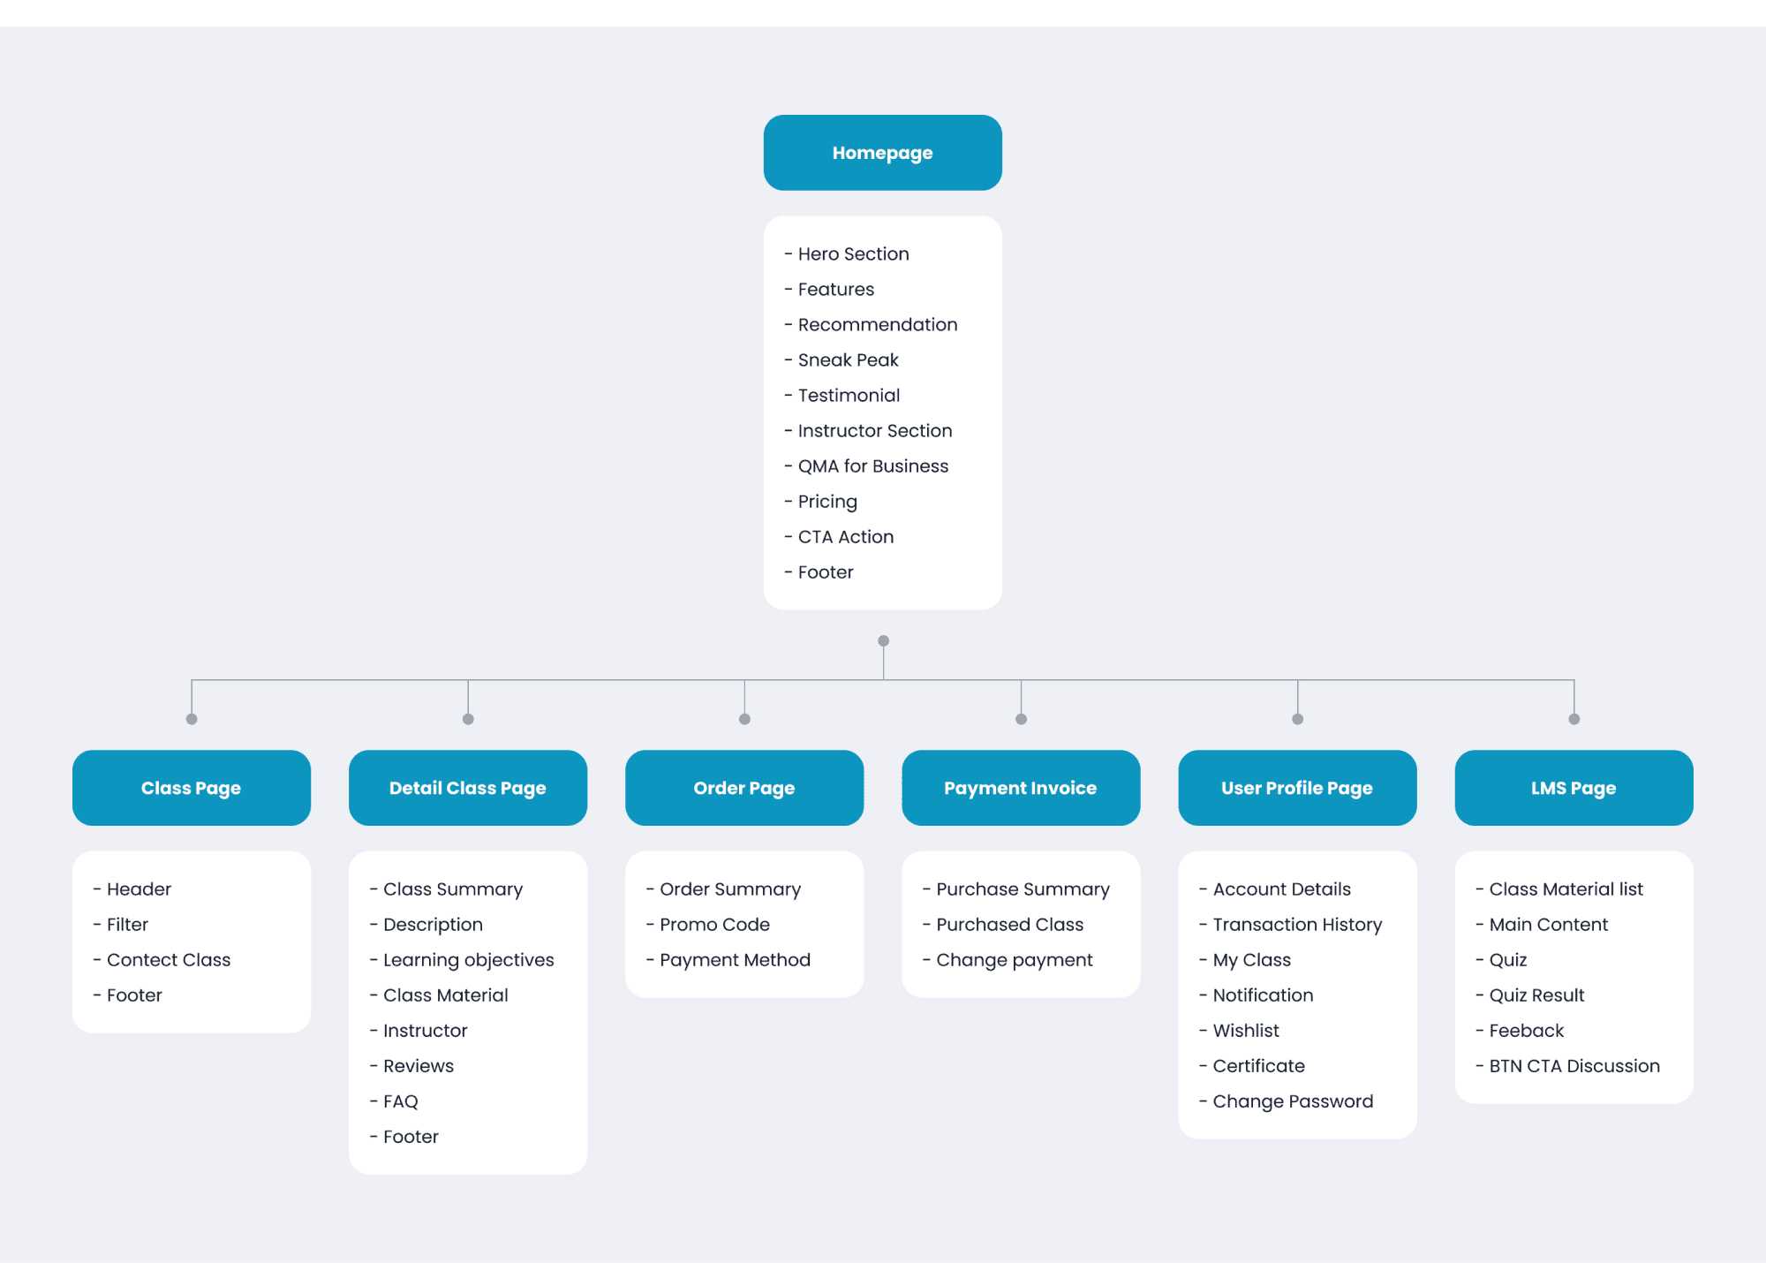Click the 'Main Content' entry

click(1542, 925)
